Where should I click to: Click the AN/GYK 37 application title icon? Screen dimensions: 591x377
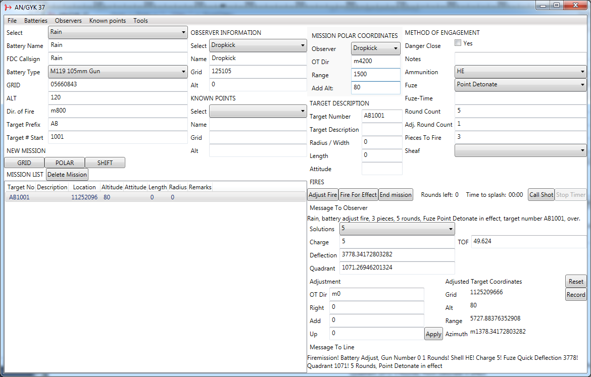8,7
